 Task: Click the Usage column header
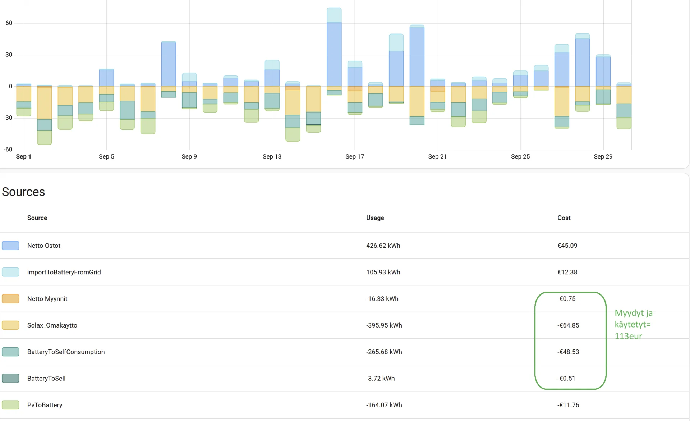click(375, 218)
